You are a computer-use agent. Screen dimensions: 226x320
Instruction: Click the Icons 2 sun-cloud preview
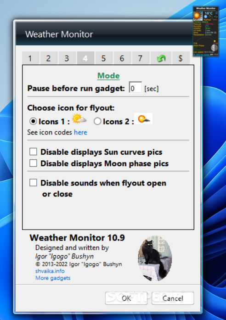point(143,119)
